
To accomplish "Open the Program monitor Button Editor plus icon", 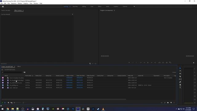I will pyautogui.click(x=194, y=63).
